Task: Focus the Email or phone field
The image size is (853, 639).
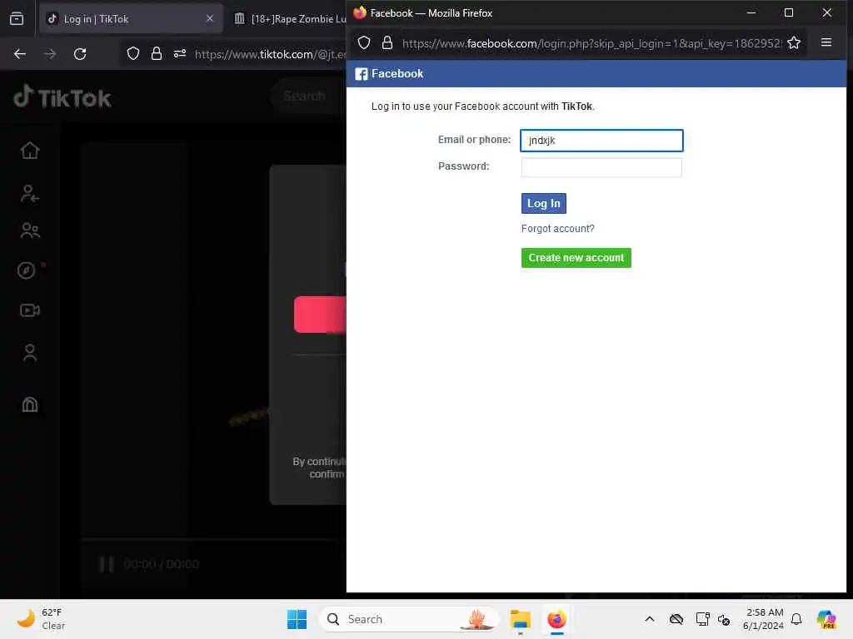Action: (601, 140)
